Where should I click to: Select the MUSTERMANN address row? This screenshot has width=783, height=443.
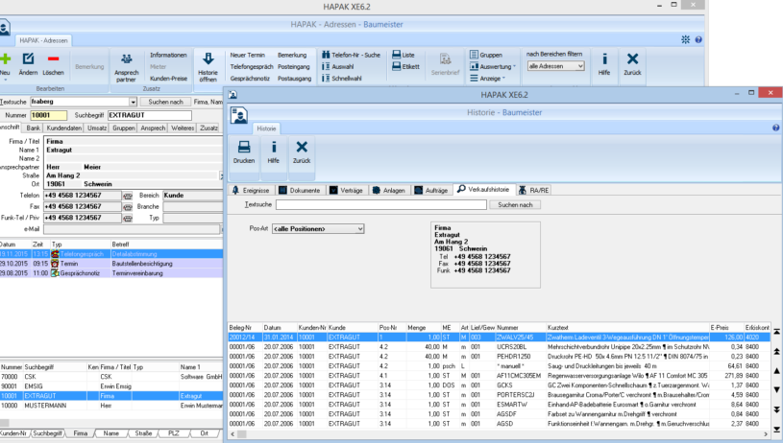(x=111, y=406)
